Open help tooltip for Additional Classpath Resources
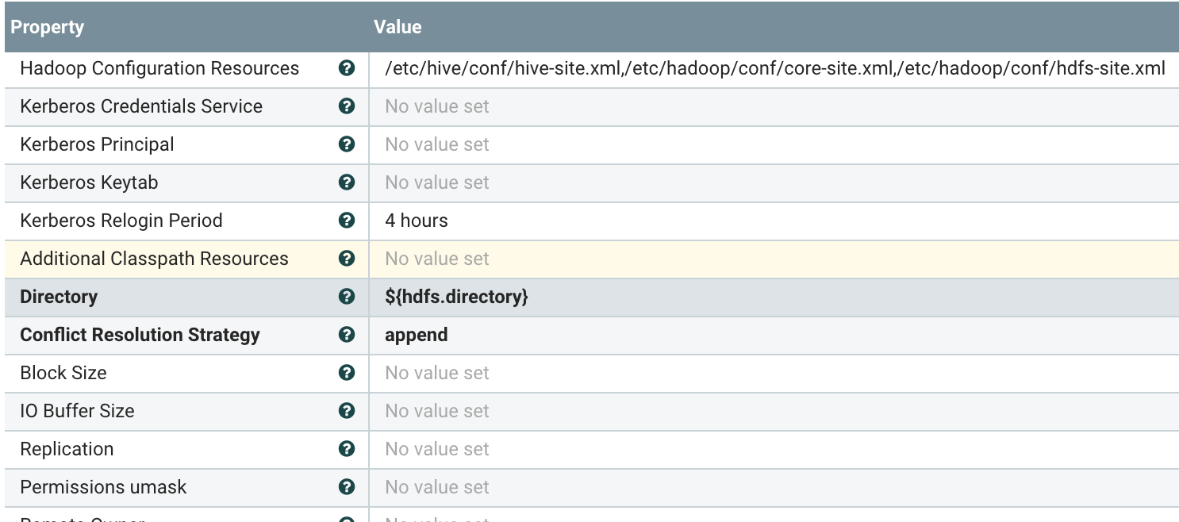Image resolution: width=1179 pixels, height=522 pixels. (346, 259)
